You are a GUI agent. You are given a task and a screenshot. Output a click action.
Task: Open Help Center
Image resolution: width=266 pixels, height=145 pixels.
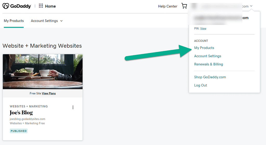tap(168, 6)
